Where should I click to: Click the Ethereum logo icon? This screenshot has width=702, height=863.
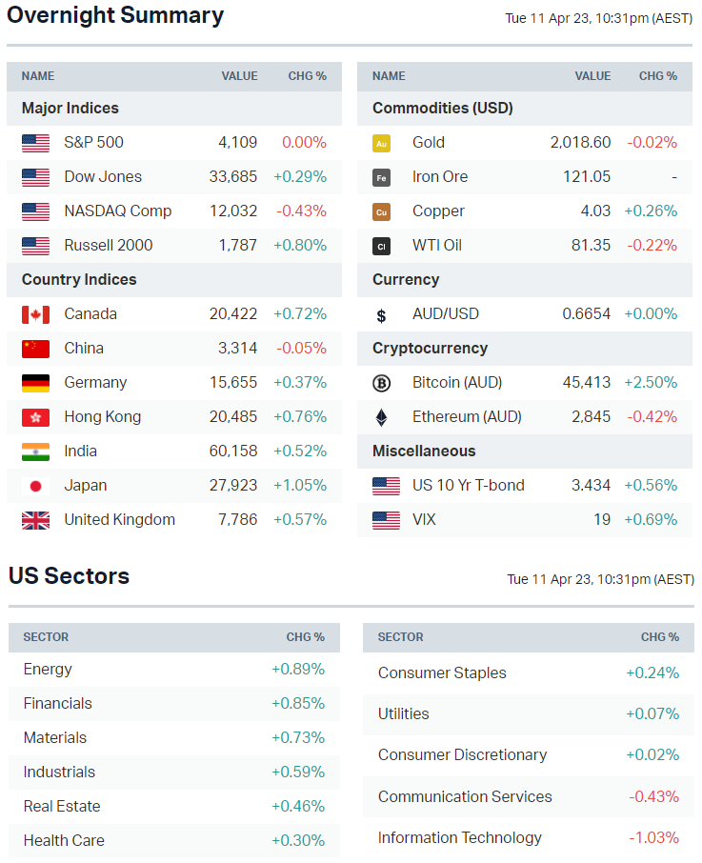(x=381, y=417)
